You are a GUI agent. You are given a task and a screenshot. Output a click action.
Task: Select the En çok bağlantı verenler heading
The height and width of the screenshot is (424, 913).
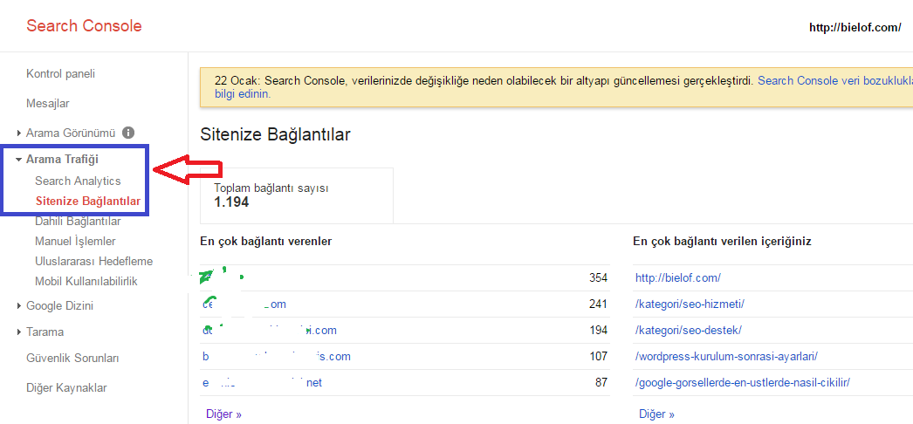266,241
